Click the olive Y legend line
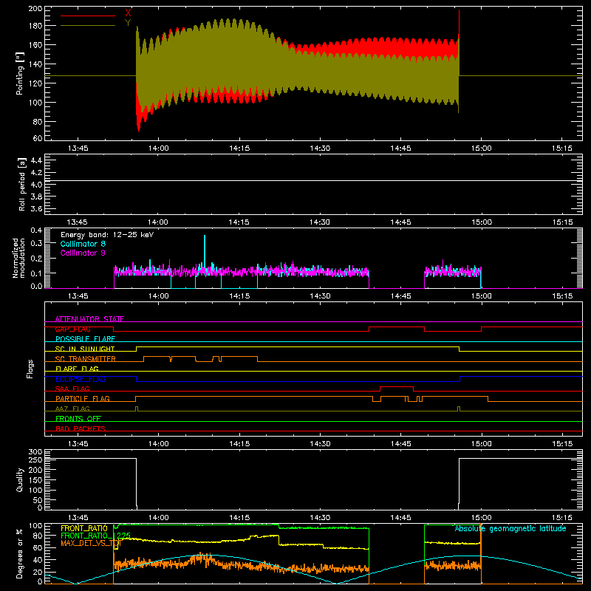Screen dimensions: 591x591 point(88,26)
